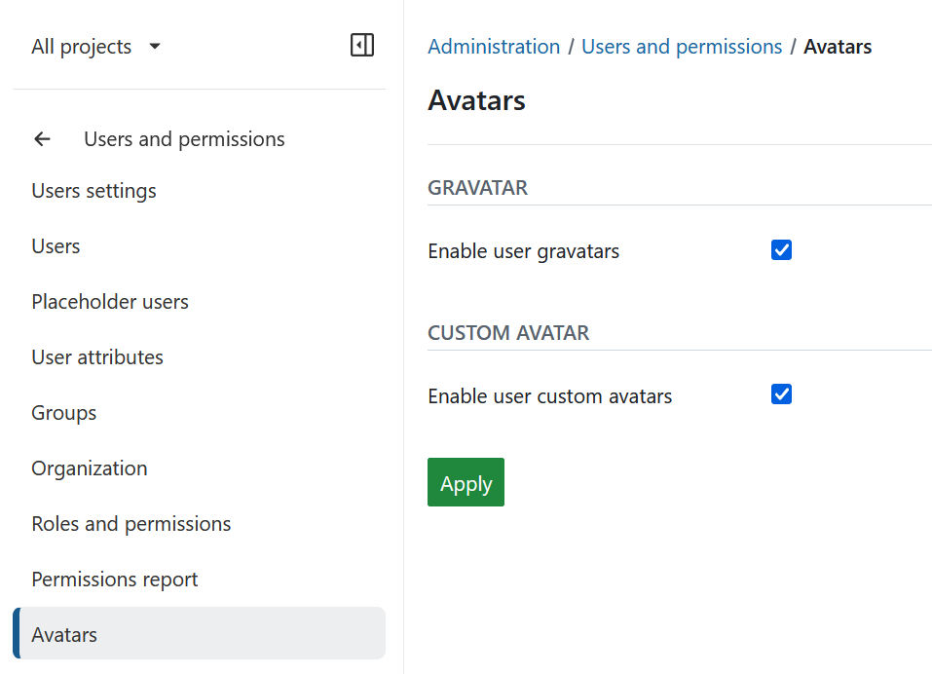Go back using the left arrow icon

42,139
